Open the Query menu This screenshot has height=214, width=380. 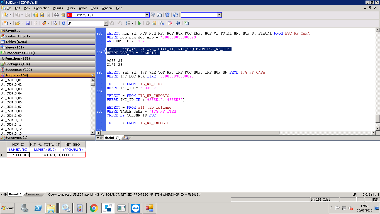71,8
